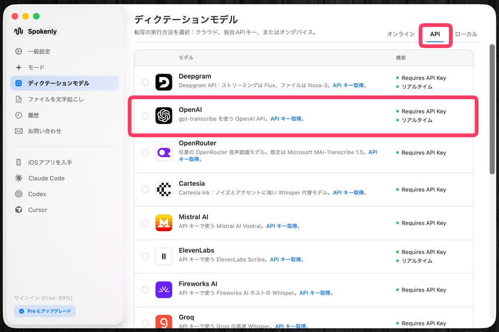The width and height of the screenshot is (499, 332).
Task: Select the モード sparkle icon
Action: pyautogui.click(x=19, y=67)
